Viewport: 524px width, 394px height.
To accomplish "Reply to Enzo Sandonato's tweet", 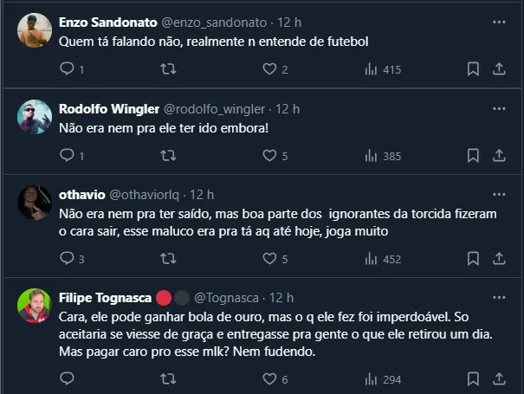I will pyautogui.click(x=68, y=69).
